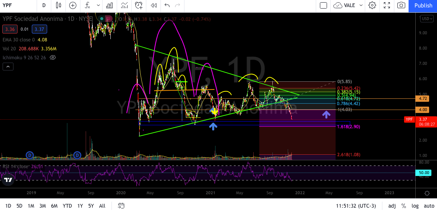Screen dimensions: 437x211
Task: Toggle adj dividend adjustment
Action: click(x=392, y=206)
